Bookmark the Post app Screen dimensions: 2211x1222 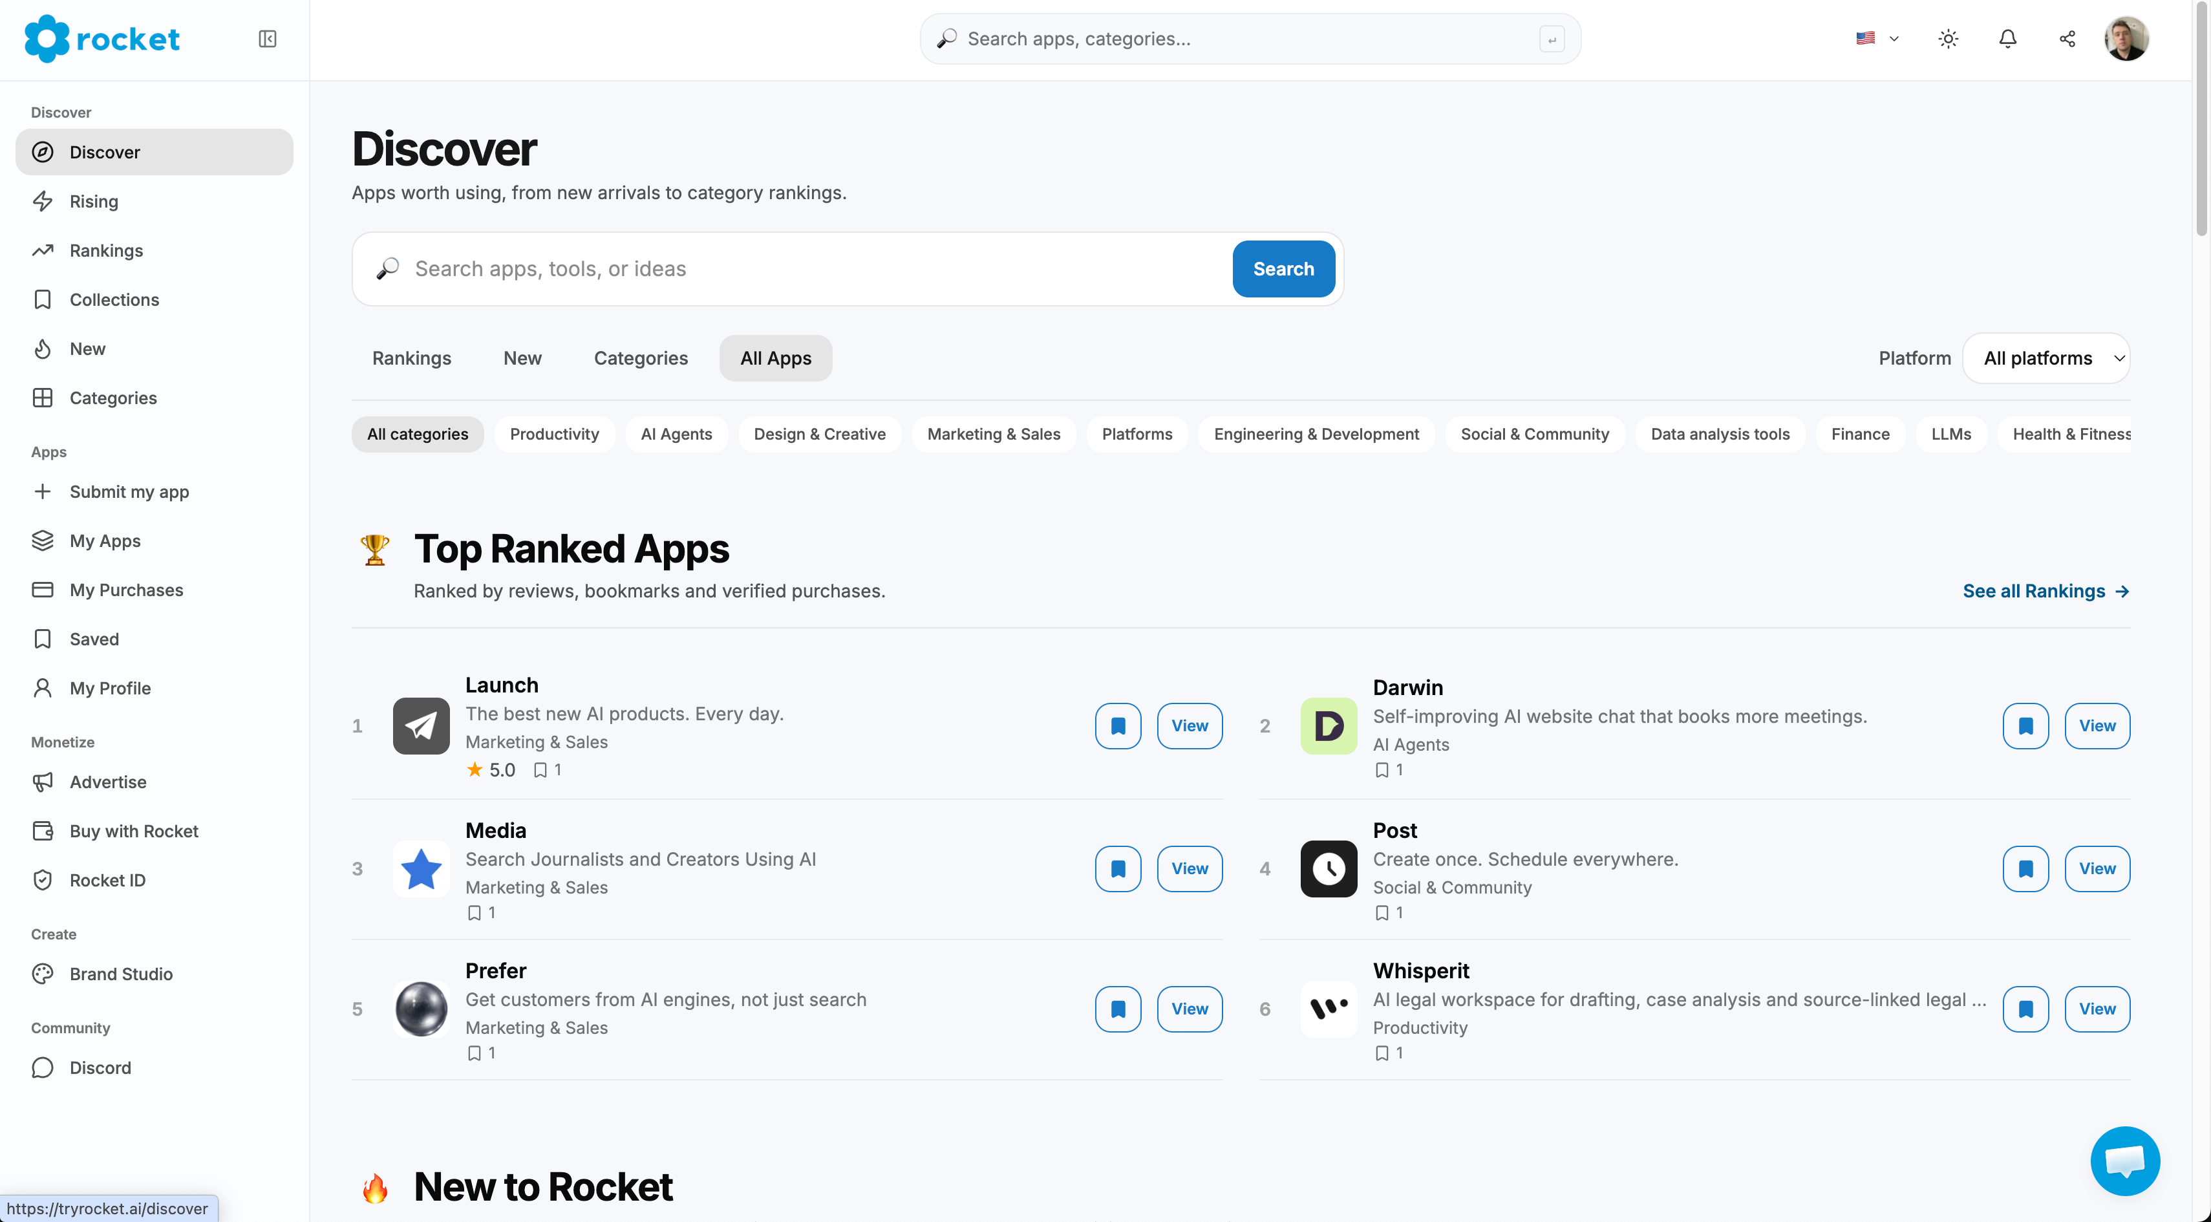tap(2025, 868)
